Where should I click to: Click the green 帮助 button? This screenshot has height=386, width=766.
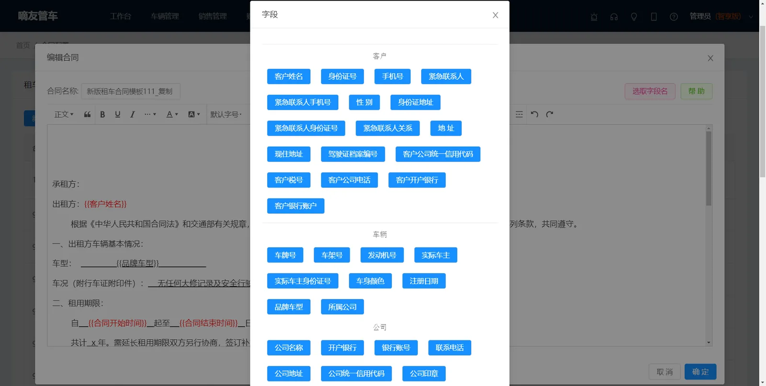(697, 91)
